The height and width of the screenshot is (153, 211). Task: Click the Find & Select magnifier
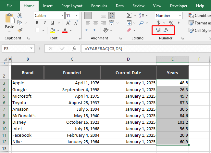click(142, 23)
